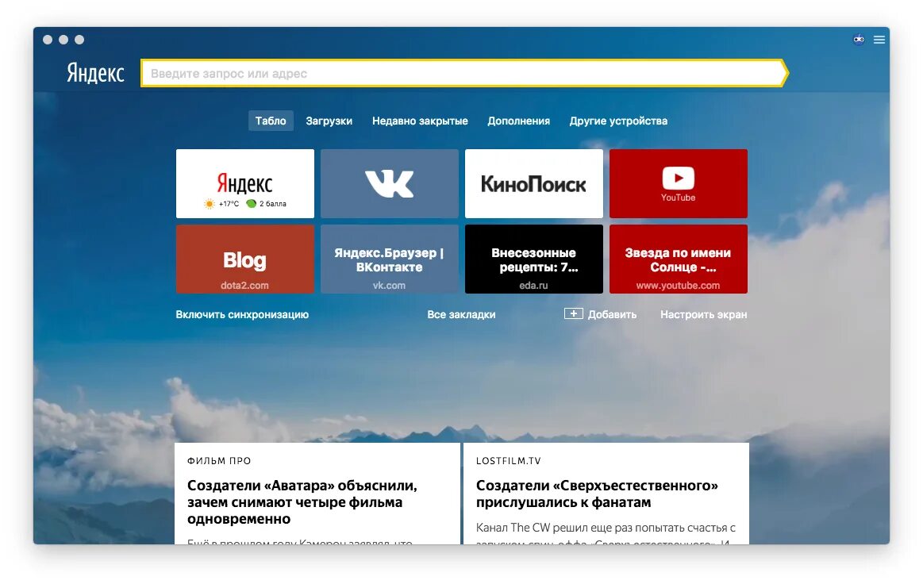Open the Blog dota2.com tile
Screen dimensions: 923x584
click(x=244, y=259)
